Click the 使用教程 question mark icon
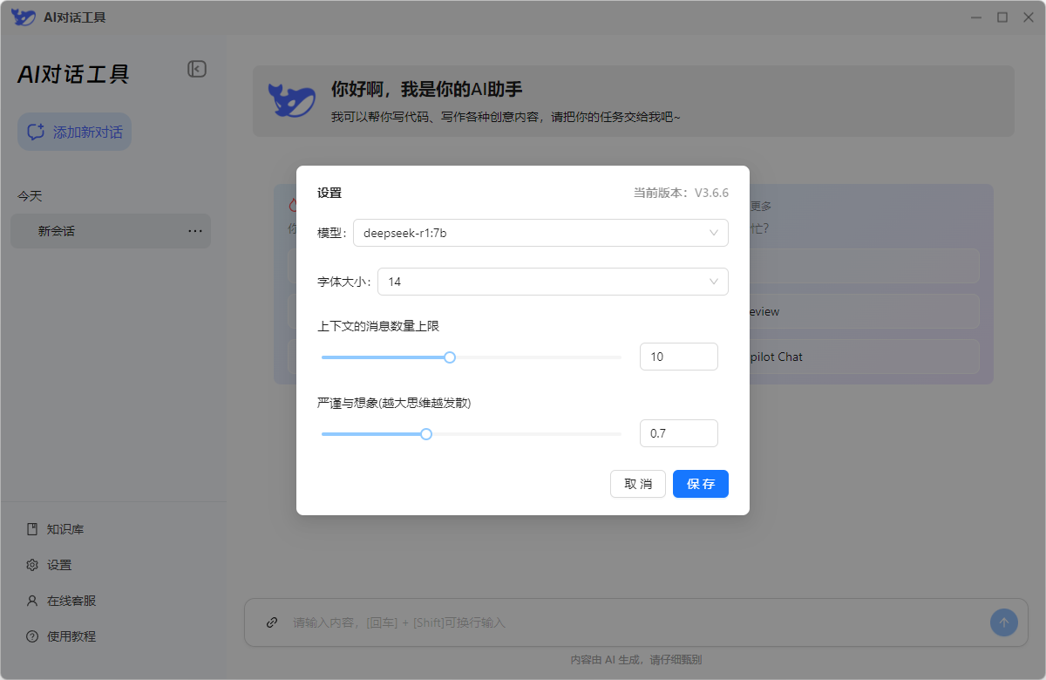 [32, 636]
